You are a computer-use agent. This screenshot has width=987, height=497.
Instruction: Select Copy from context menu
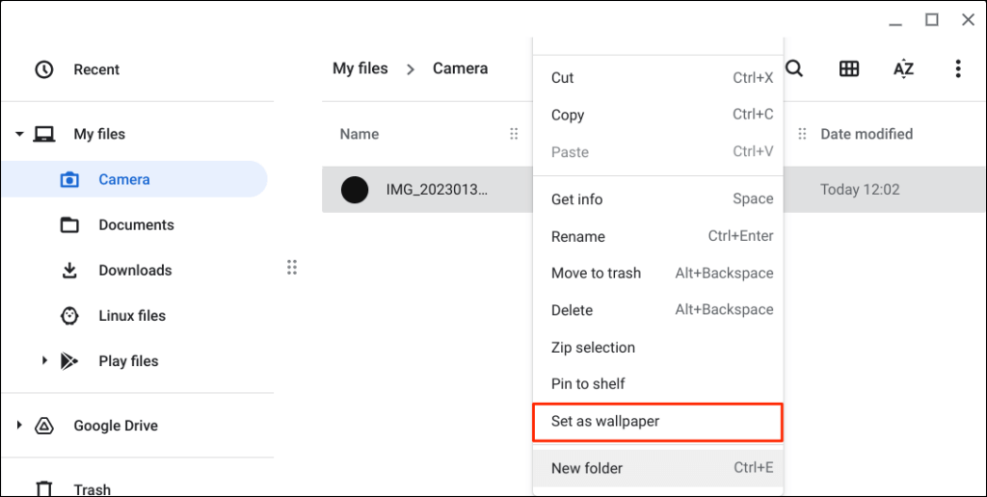[x=568, y=115]
